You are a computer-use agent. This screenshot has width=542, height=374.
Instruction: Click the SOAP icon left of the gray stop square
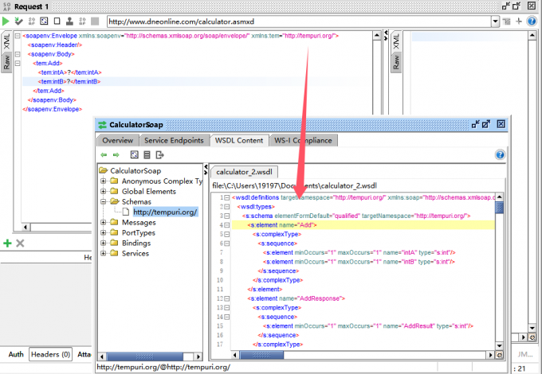pyautogui.click(x=82, y=21)
